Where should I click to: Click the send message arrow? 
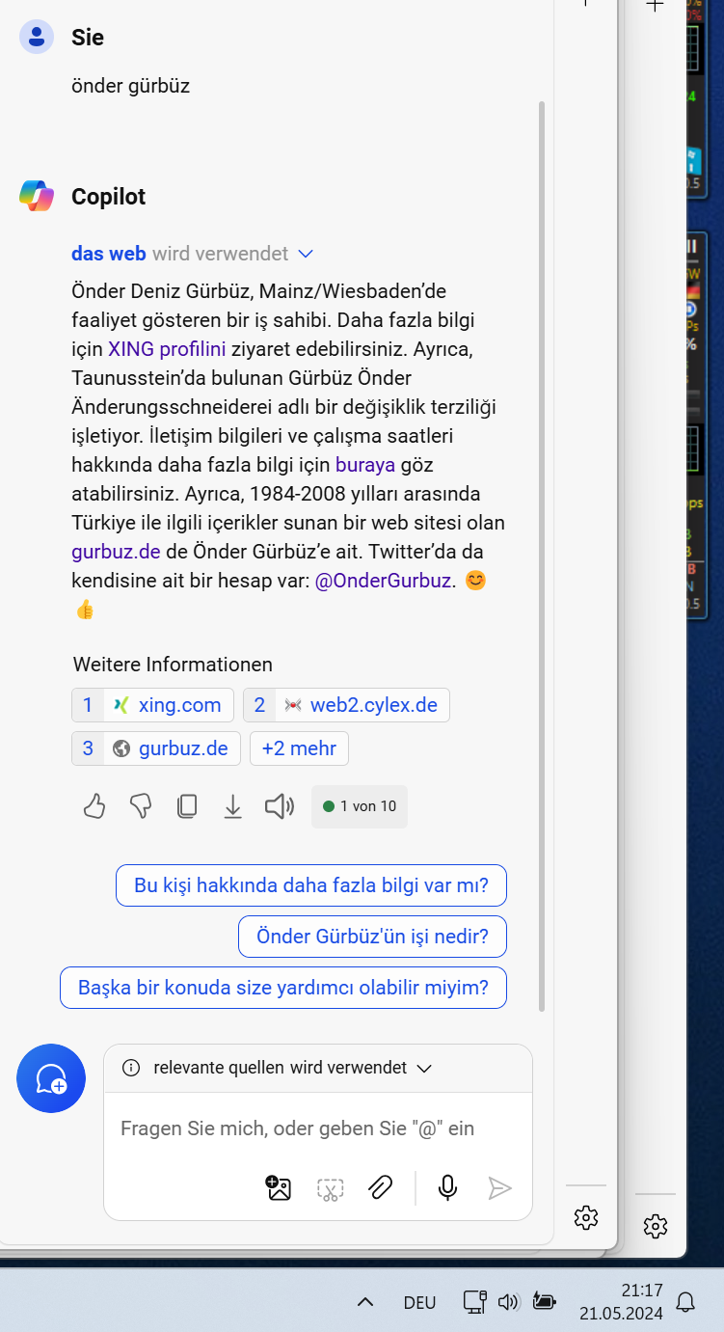click(x=499, y=1187)
